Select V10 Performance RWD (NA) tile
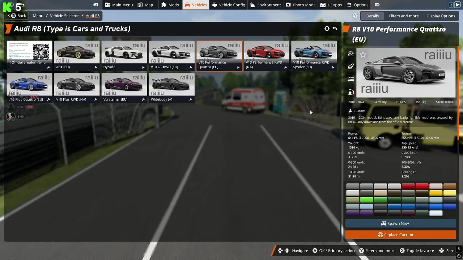Viewport: 463px width, 260px height. point(267,55)
